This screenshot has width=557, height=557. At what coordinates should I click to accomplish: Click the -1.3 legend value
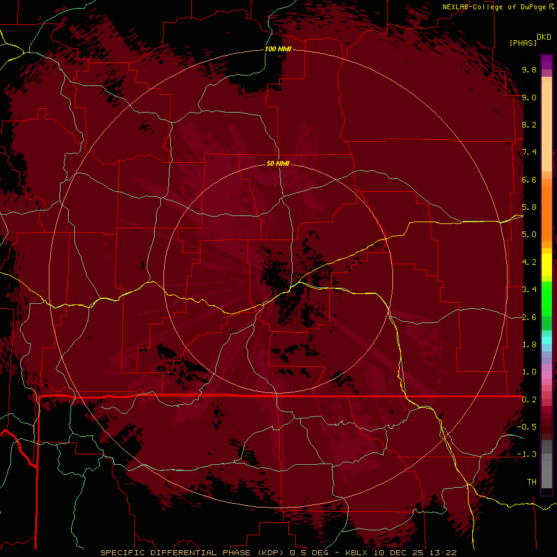pos(527,454)
